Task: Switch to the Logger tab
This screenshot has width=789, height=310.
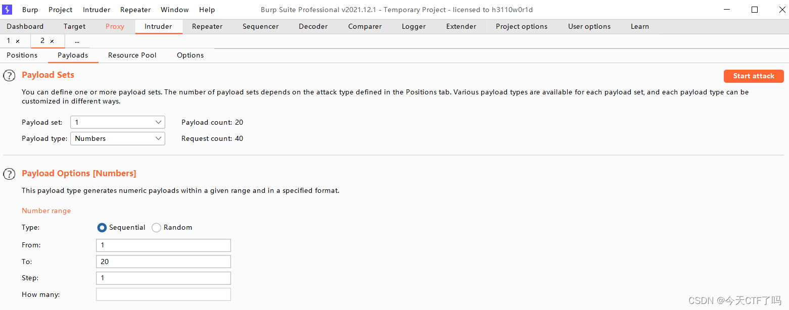Action: pos(414,27)
